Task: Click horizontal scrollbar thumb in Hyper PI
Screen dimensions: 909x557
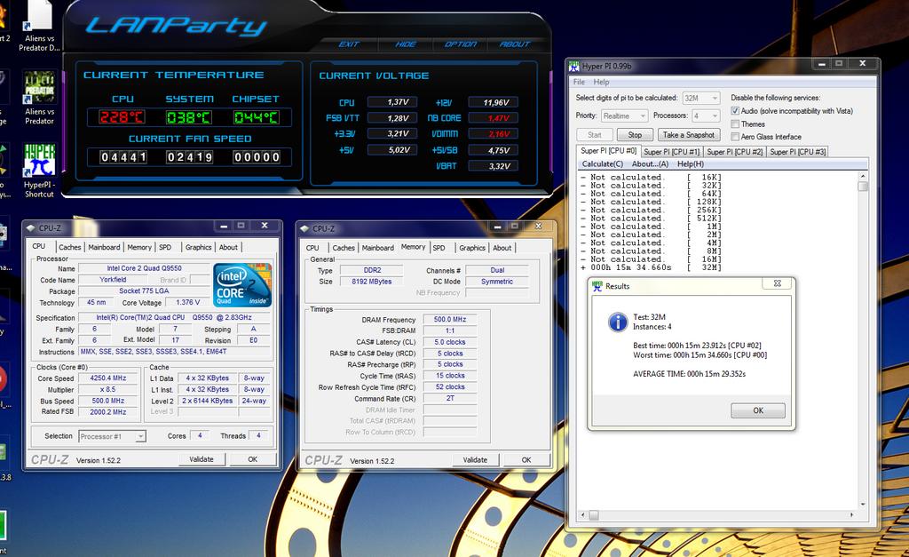Action: (594, 514)
